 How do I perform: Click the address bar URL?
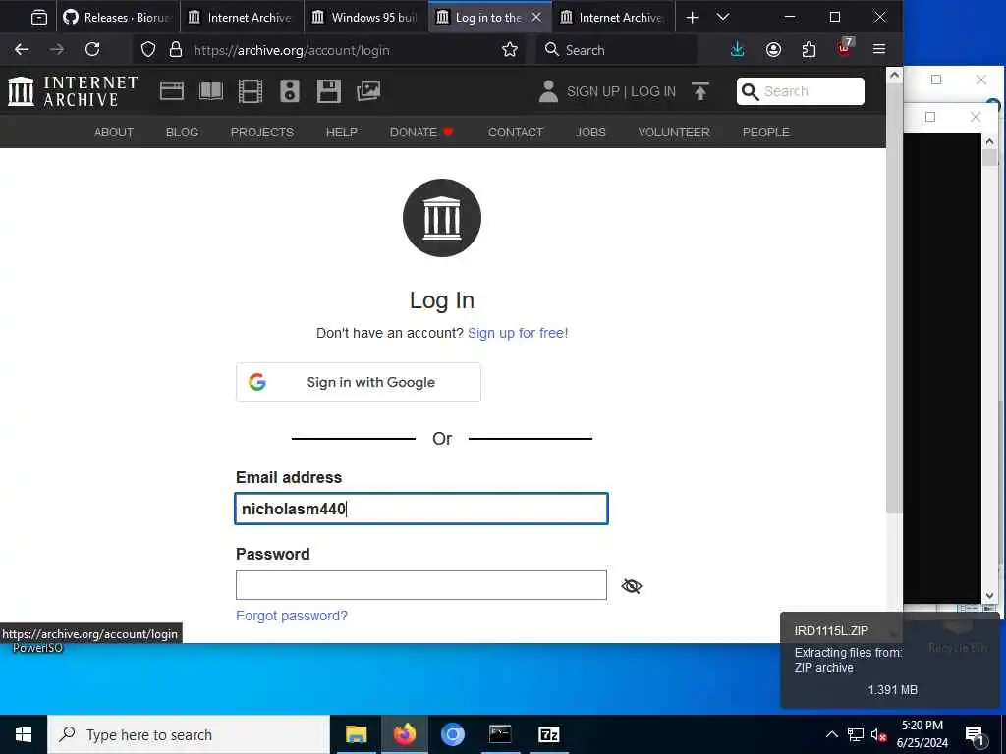(x=291, y=50)
